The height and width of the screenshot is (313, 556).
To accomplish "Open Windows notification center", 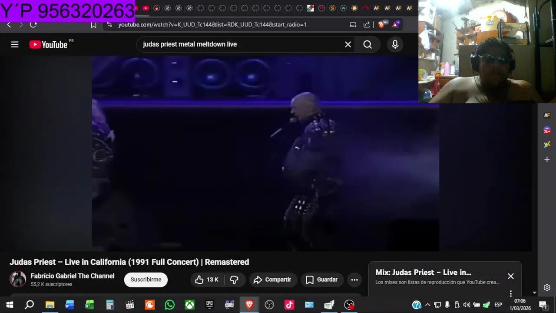I will [543, 305].
